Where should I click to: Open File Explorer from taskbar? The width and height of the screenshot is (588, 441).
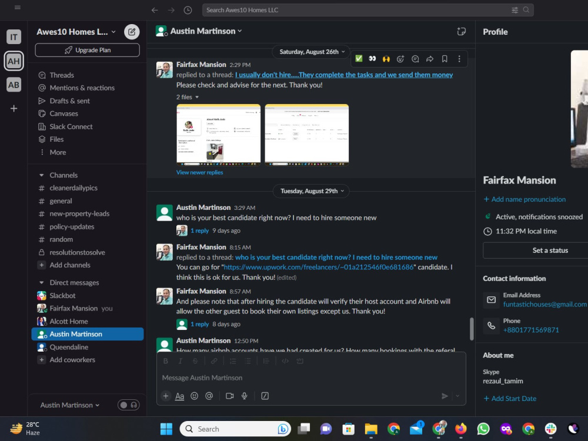(x=371, y=429)
